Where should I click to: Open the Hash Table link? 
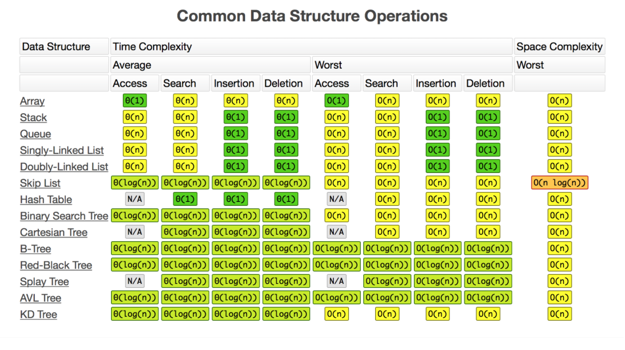click(x=46, y=200)
